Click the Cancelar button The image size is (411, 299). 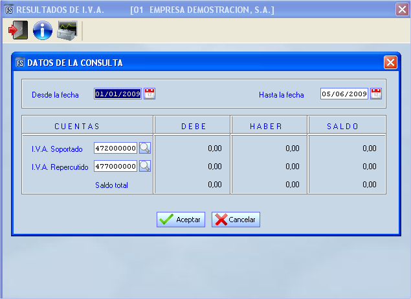(x=236, y=220)
